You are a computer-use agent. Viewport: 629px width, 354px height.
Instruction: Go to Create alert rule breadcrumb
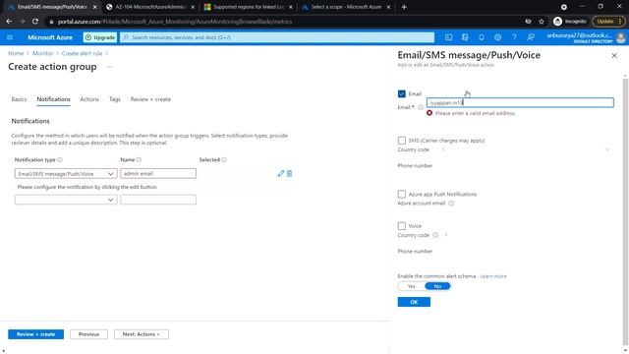pos(82,53)
